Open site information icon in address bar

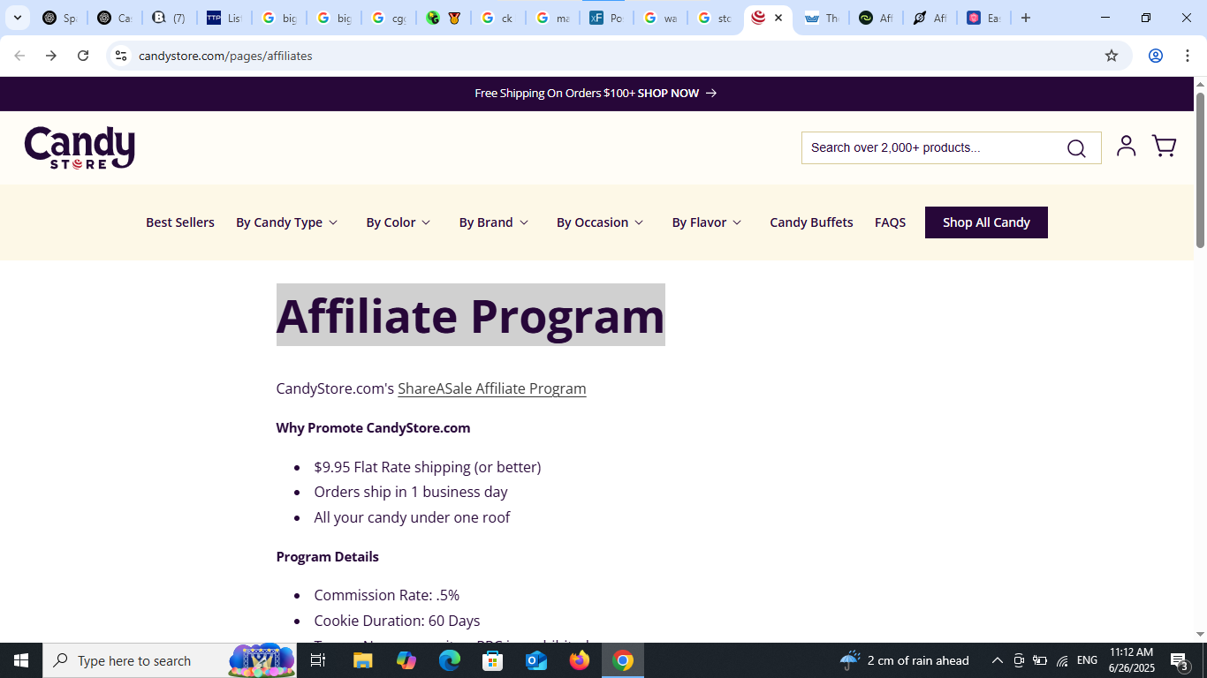(x=121, y=56)
